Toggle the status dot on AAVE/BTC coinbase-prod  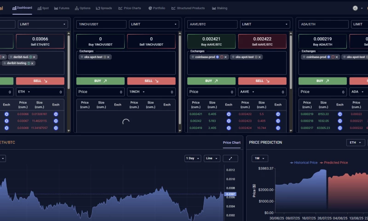(193, 57)
